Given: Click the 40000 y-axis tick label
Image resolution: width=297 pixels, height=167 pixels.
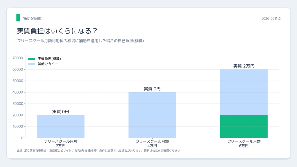Looking at the screenshot, I should (18, 92).
